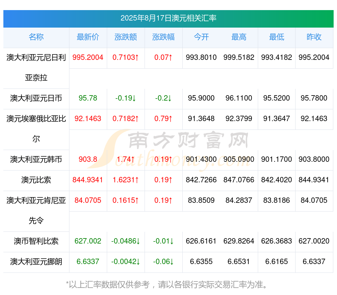Image resolution: width=337 pixels, height=295 pixels.
Task: Click opening value 6.6355
Action: 201,262
